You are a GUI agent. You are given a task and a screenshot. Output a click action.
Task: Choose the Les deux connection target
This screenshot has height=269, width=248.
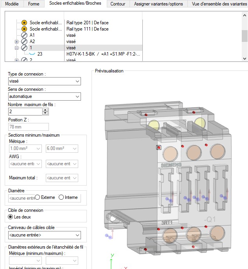coord(11,217)
